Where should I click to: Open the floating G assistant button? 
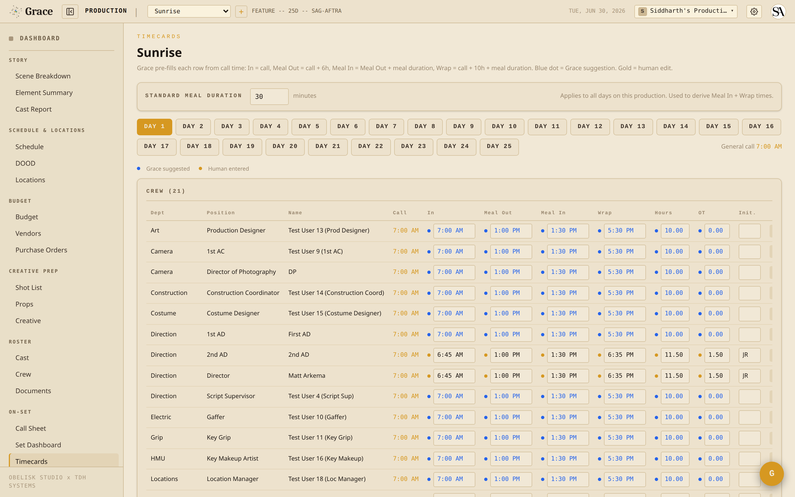[x=772, y=474]
